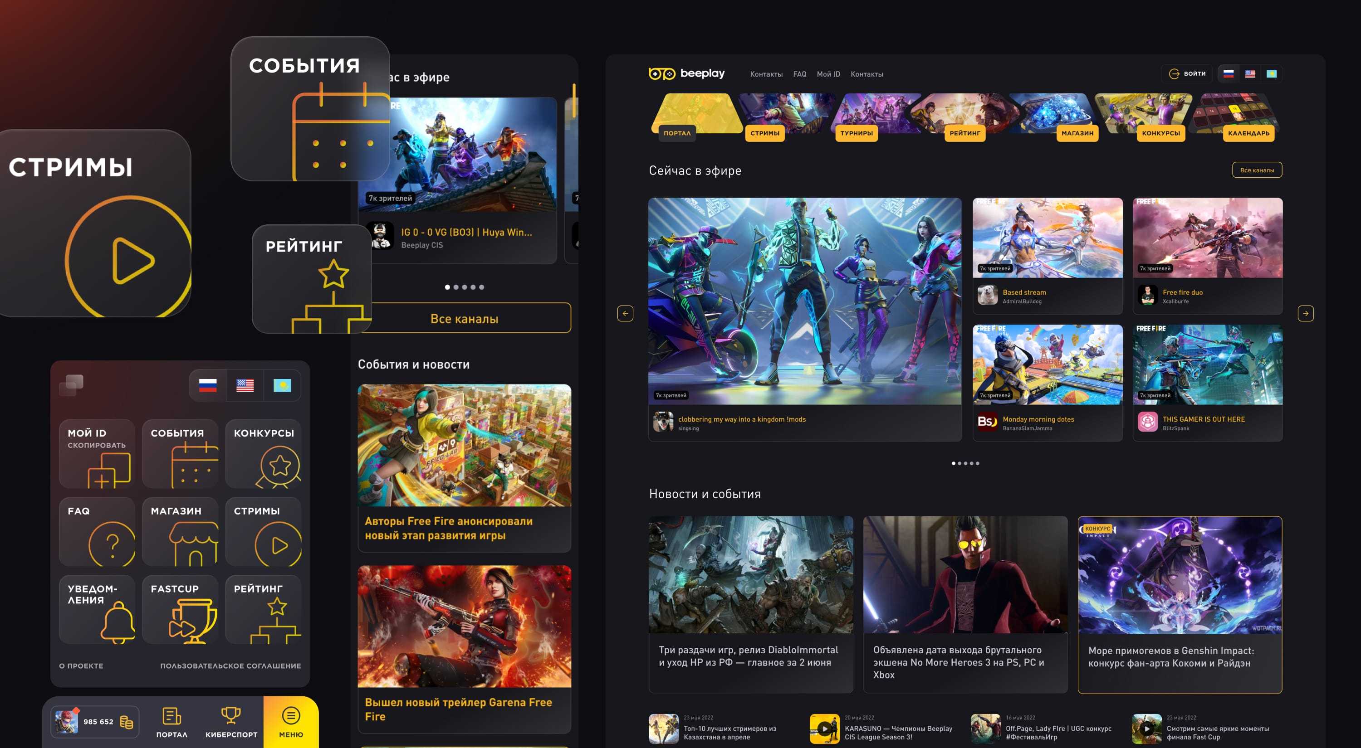Tap ПОРТАЛ in the bottom navigation bar

point(171,722)
